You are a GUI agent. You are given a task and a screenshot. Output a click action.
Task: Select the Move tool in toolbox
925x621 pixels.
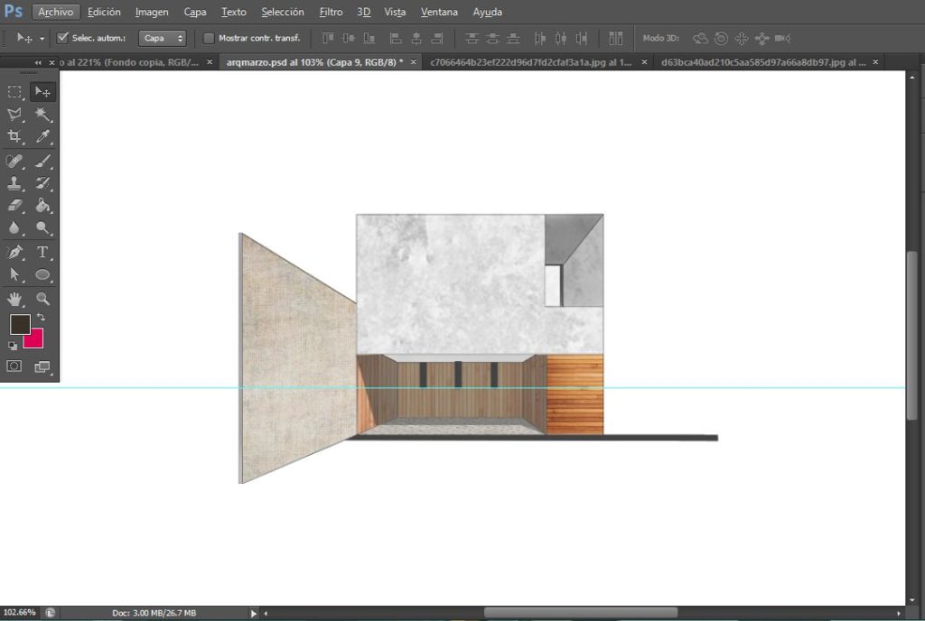tap(42, 92)
